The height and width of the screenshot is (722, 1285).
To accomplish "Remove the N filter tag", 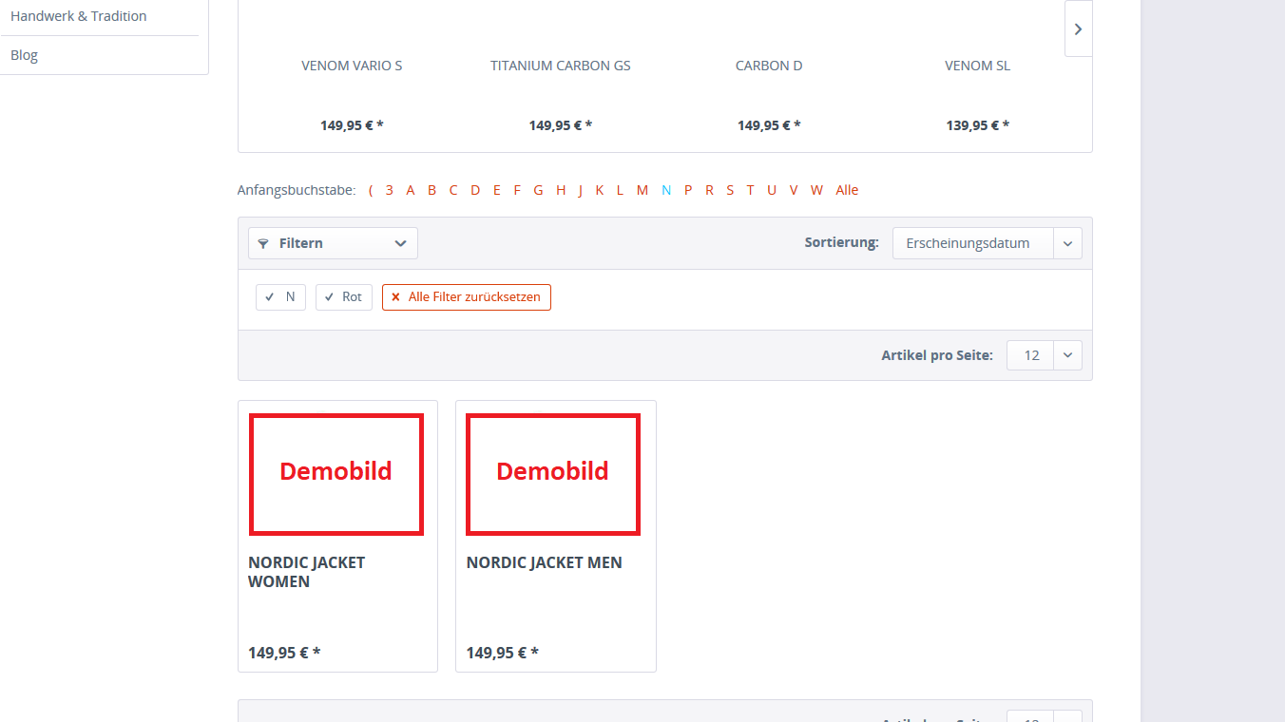I will 280,296.
